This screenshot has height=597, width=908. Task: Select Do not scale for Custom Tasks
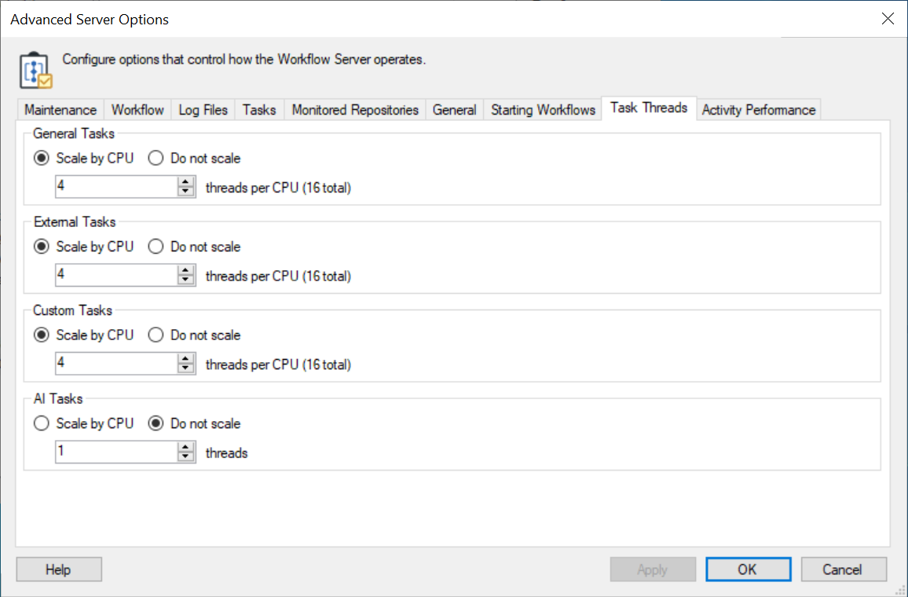click(x=156, y=335)
